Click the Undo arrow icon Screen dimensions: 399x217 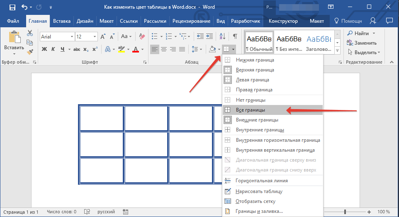point(24,7)
